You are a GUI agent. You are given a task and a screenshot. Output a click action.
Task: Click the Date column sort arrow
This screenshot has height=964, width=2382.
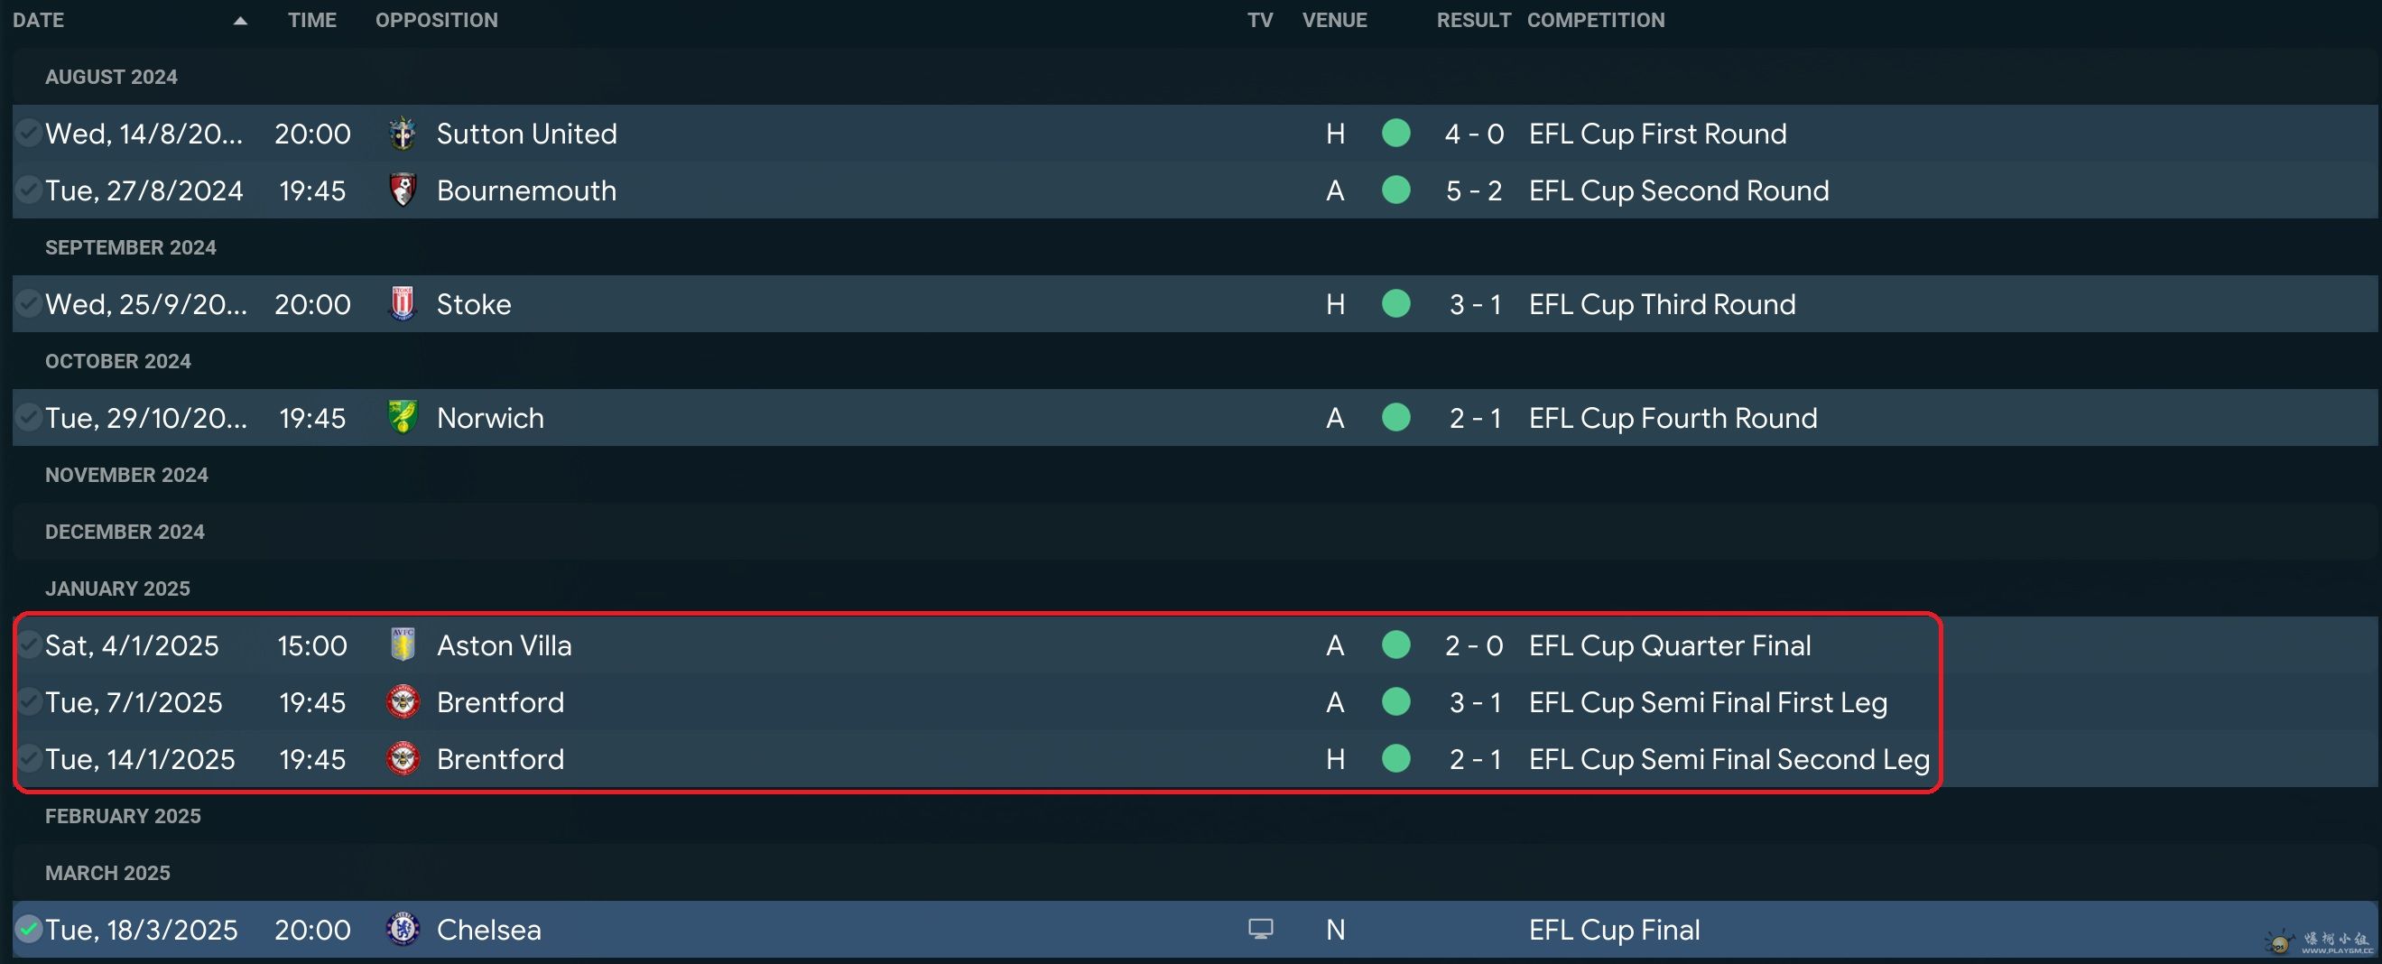(240, 21)
